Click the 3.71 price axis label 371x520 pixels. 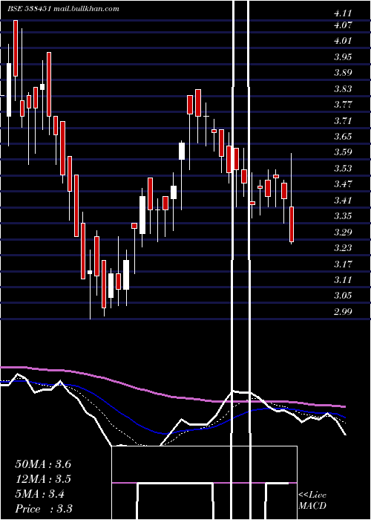click(343, 120)
